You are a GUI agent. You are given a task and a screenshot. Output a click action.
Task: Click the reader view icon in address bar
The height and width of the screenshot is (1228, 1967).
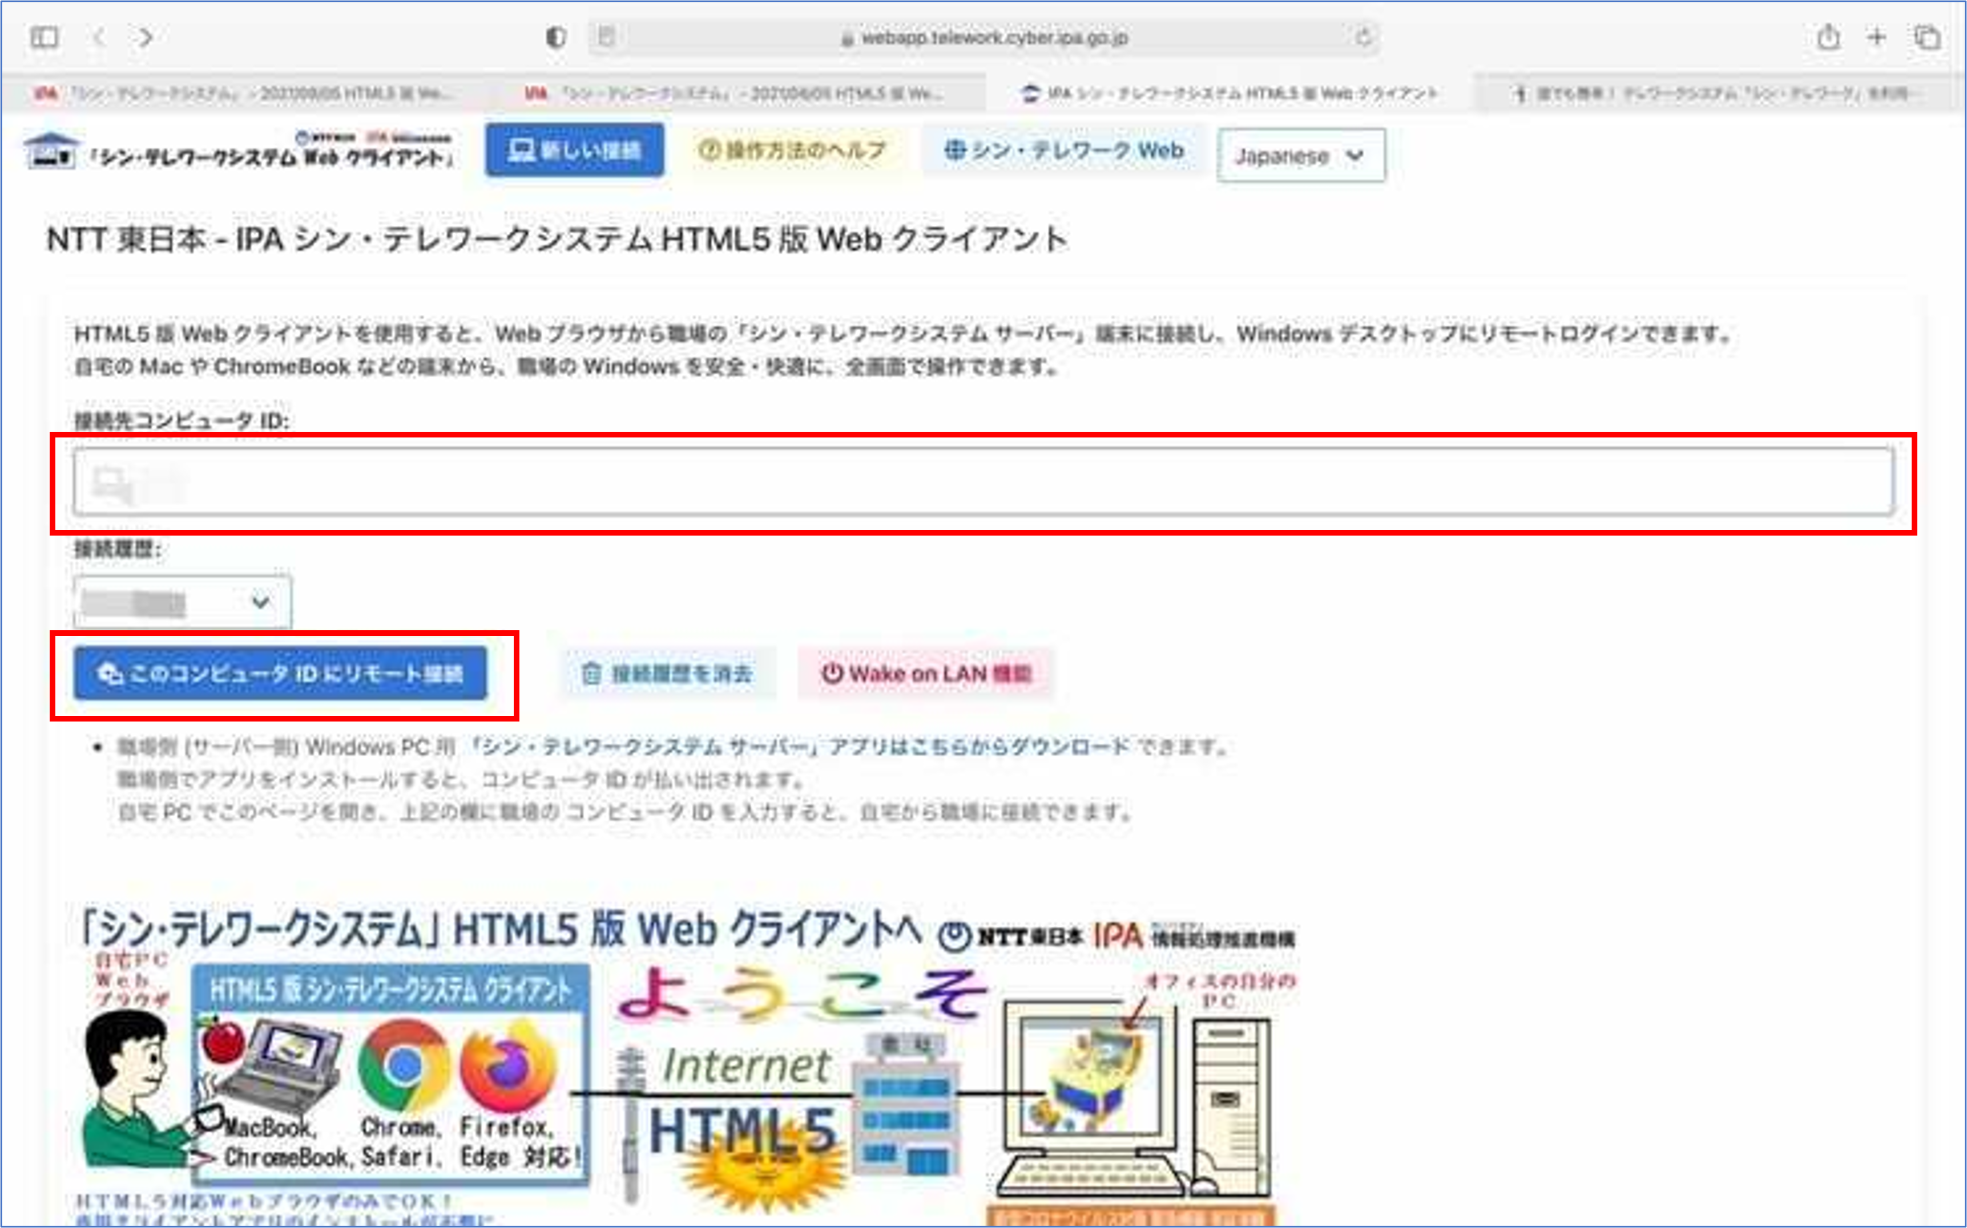(x=606, y=37)
